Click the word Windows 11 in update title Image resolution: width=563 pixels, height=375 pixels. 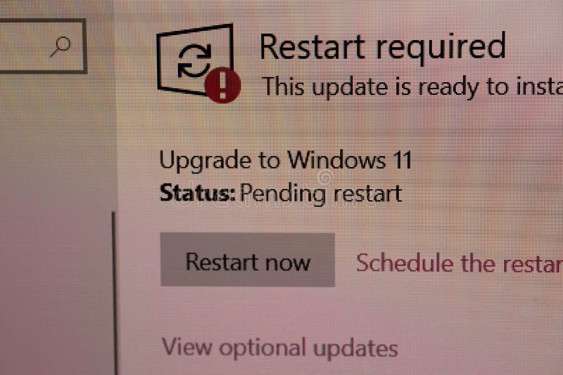pyautogui.click(x=349, y=159)
